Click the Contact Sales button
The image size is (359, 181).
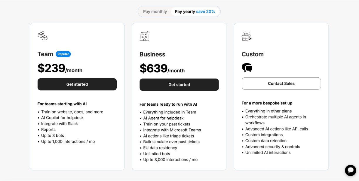click(281, 83)
